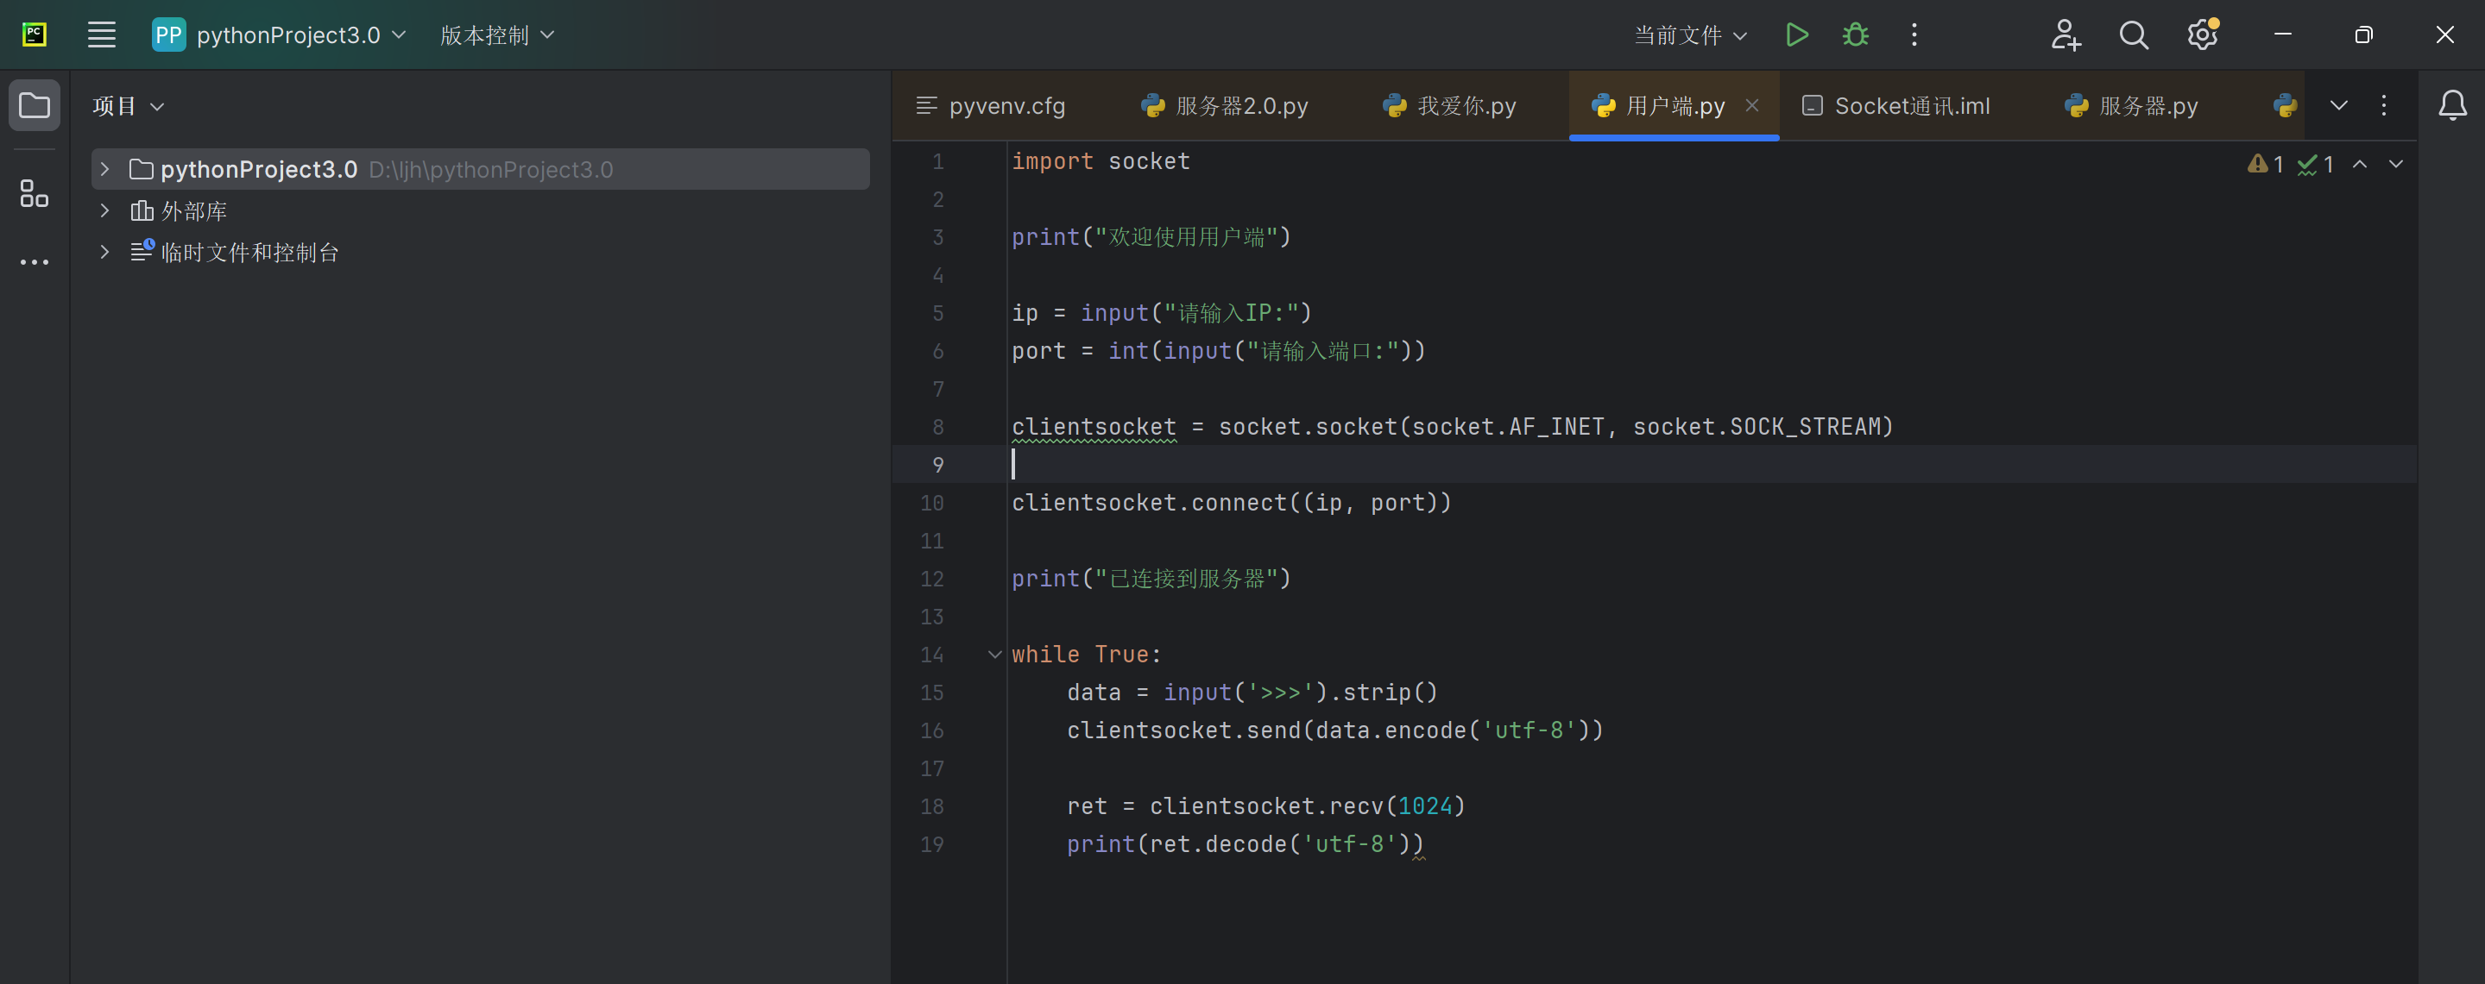The image size is (2485, 984).
Task: Click the Debug bug icon
Action: pos(1855,35)
